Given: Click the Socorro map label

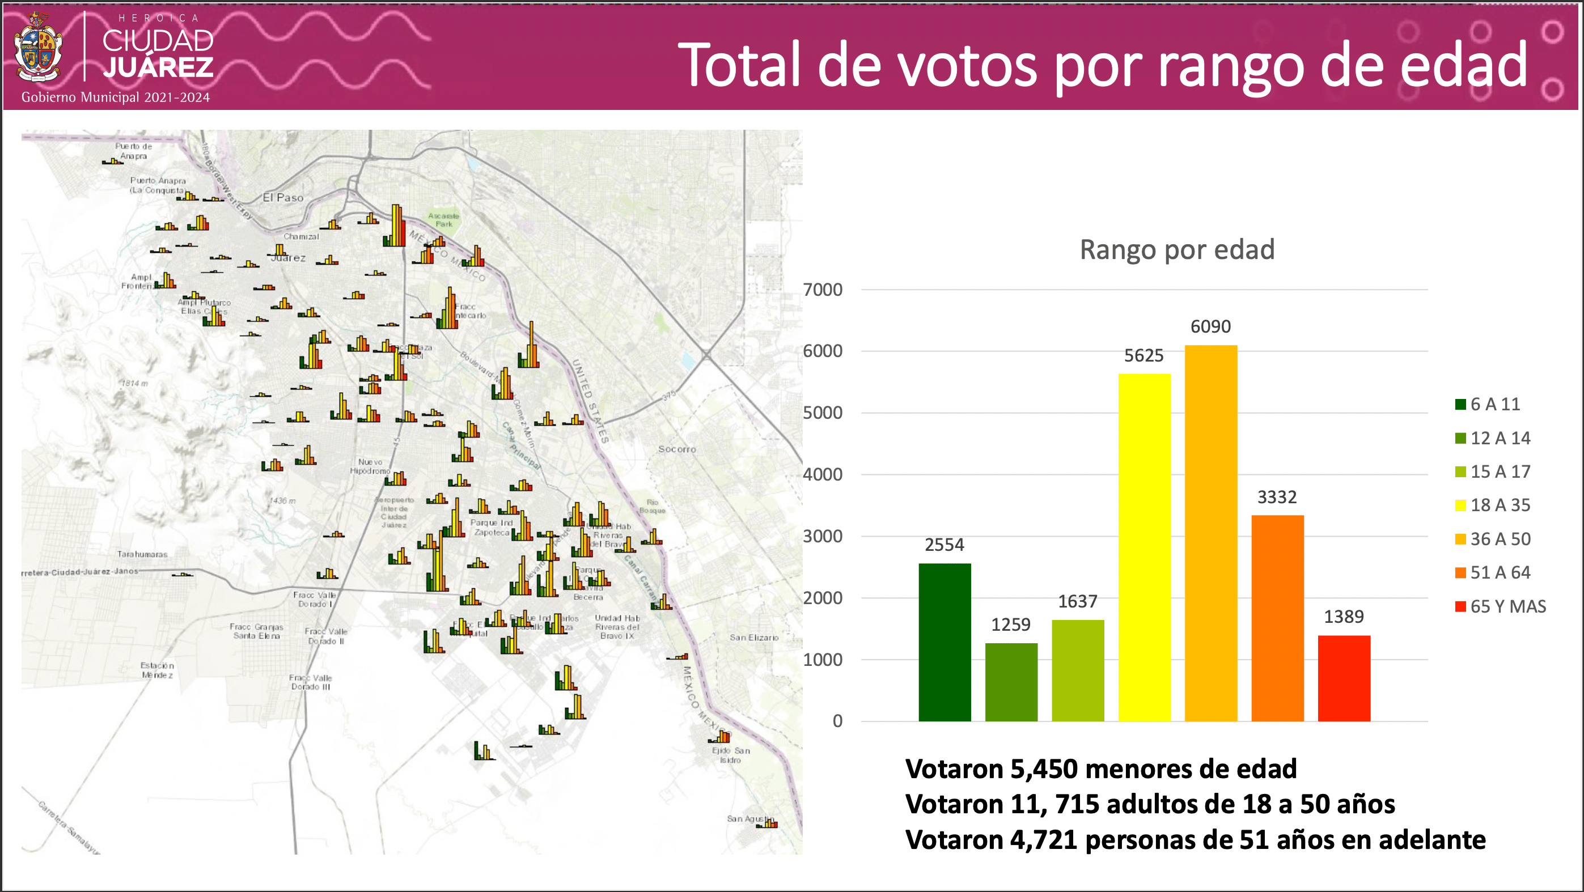Looking at the screenshot, I should [x=677, y=449].
